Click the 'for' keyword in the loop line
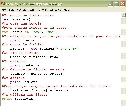The height and width of the screenshot is (106, 126). (5, 32)
